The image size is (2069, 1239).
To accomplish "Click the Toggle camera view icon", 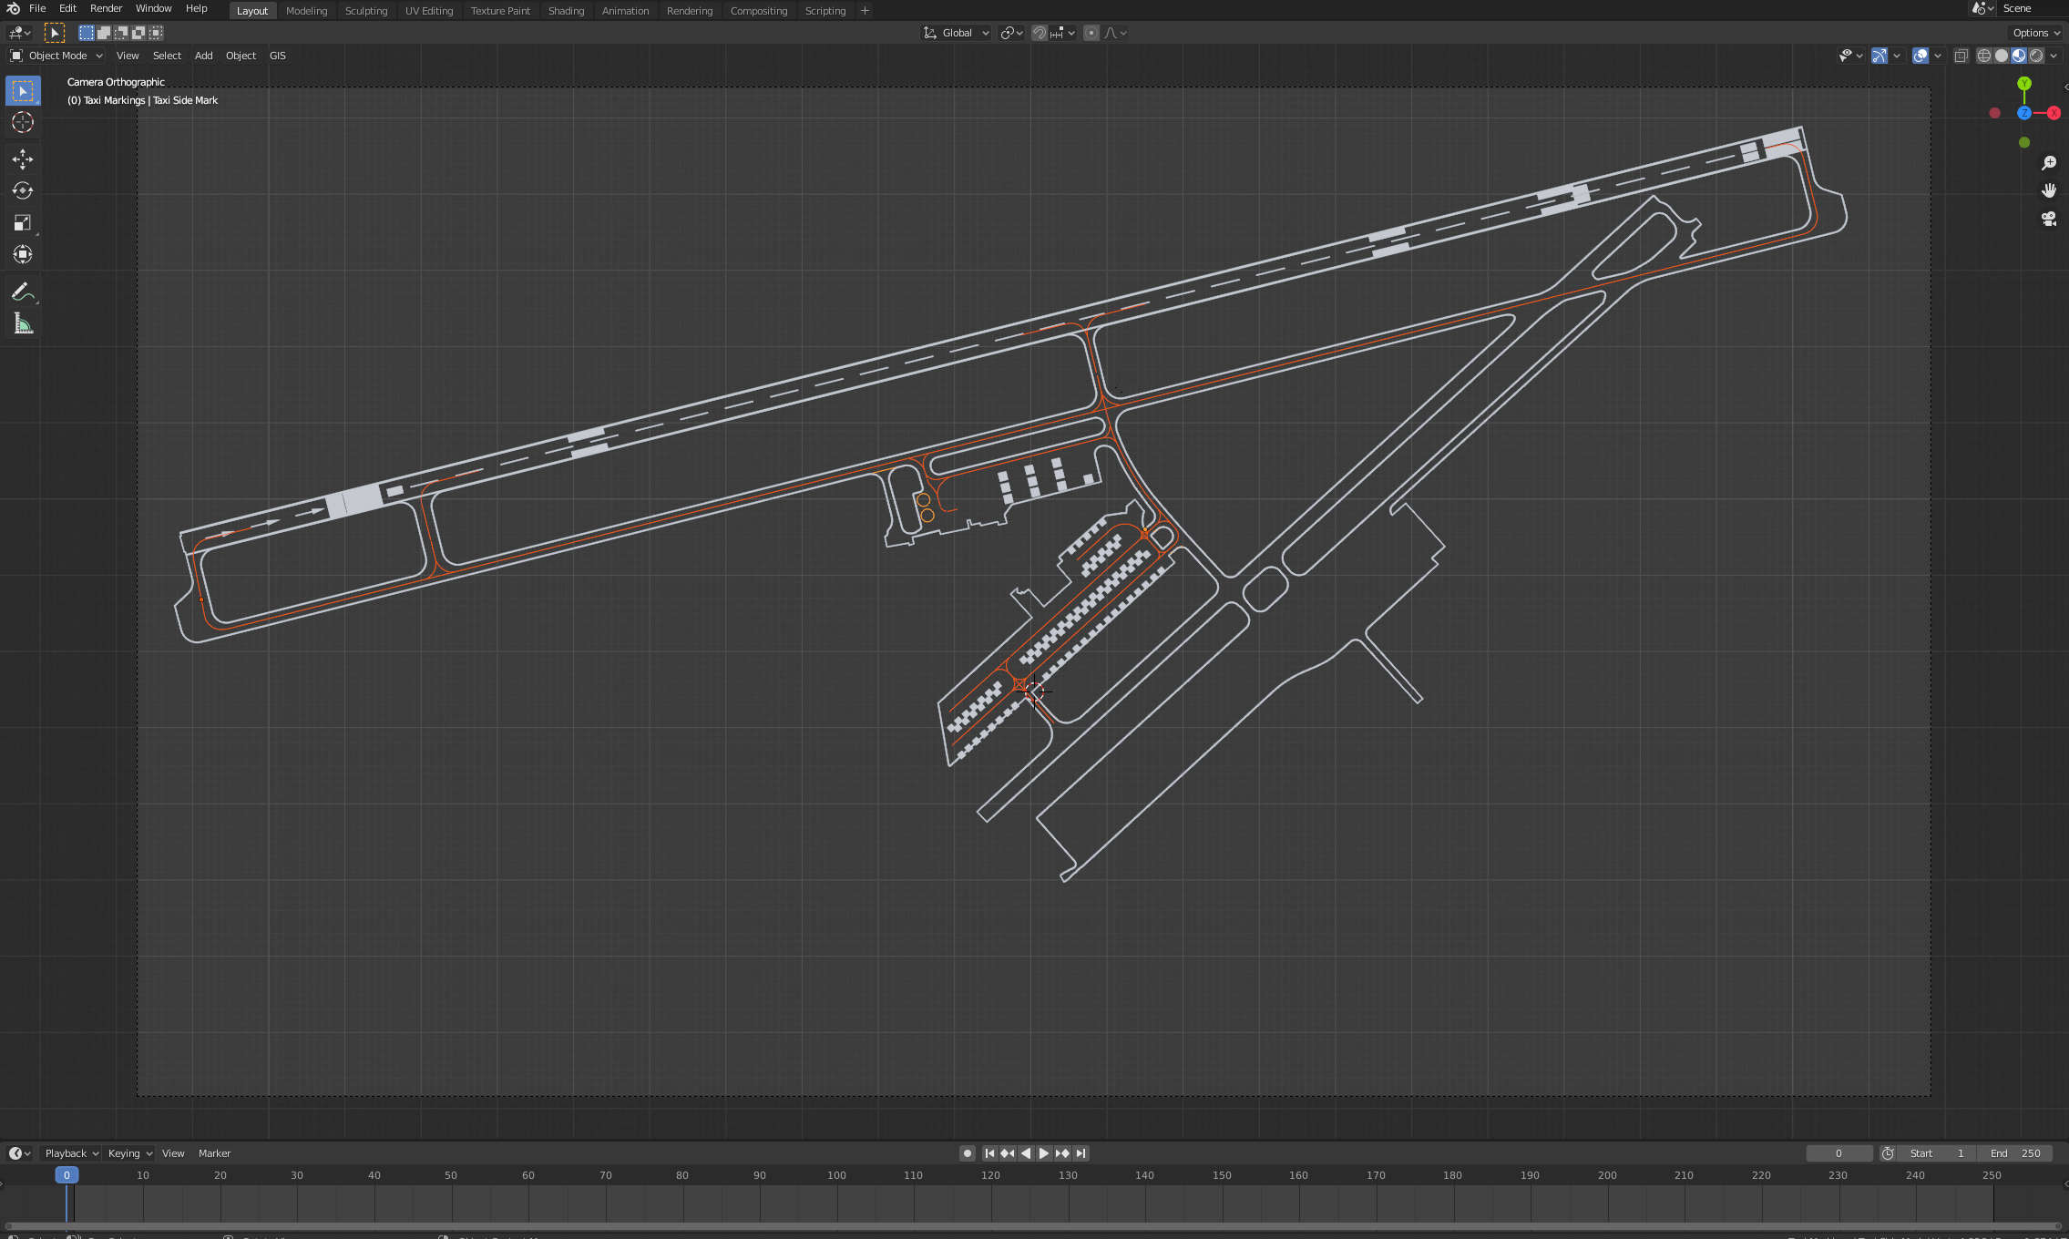I will 2049,220.
